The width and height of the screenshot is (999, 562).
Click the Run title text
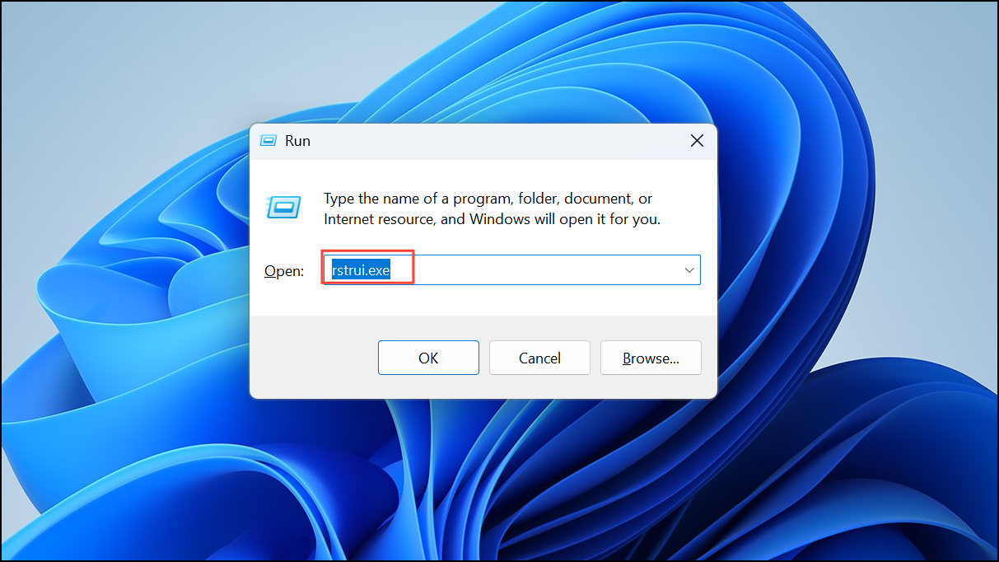click(x=297, y=140)
